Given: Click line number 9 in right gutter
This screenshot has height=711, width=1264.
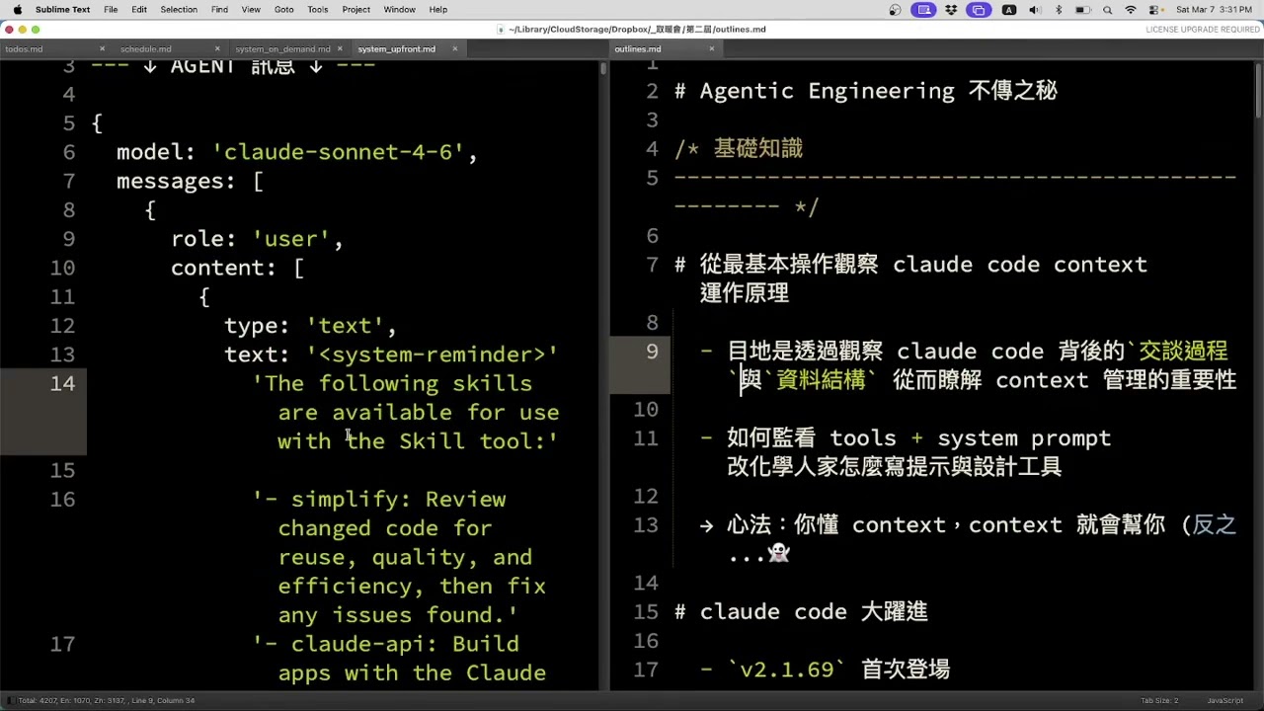Looking at the screenshot, I should (x=652, y=352).
